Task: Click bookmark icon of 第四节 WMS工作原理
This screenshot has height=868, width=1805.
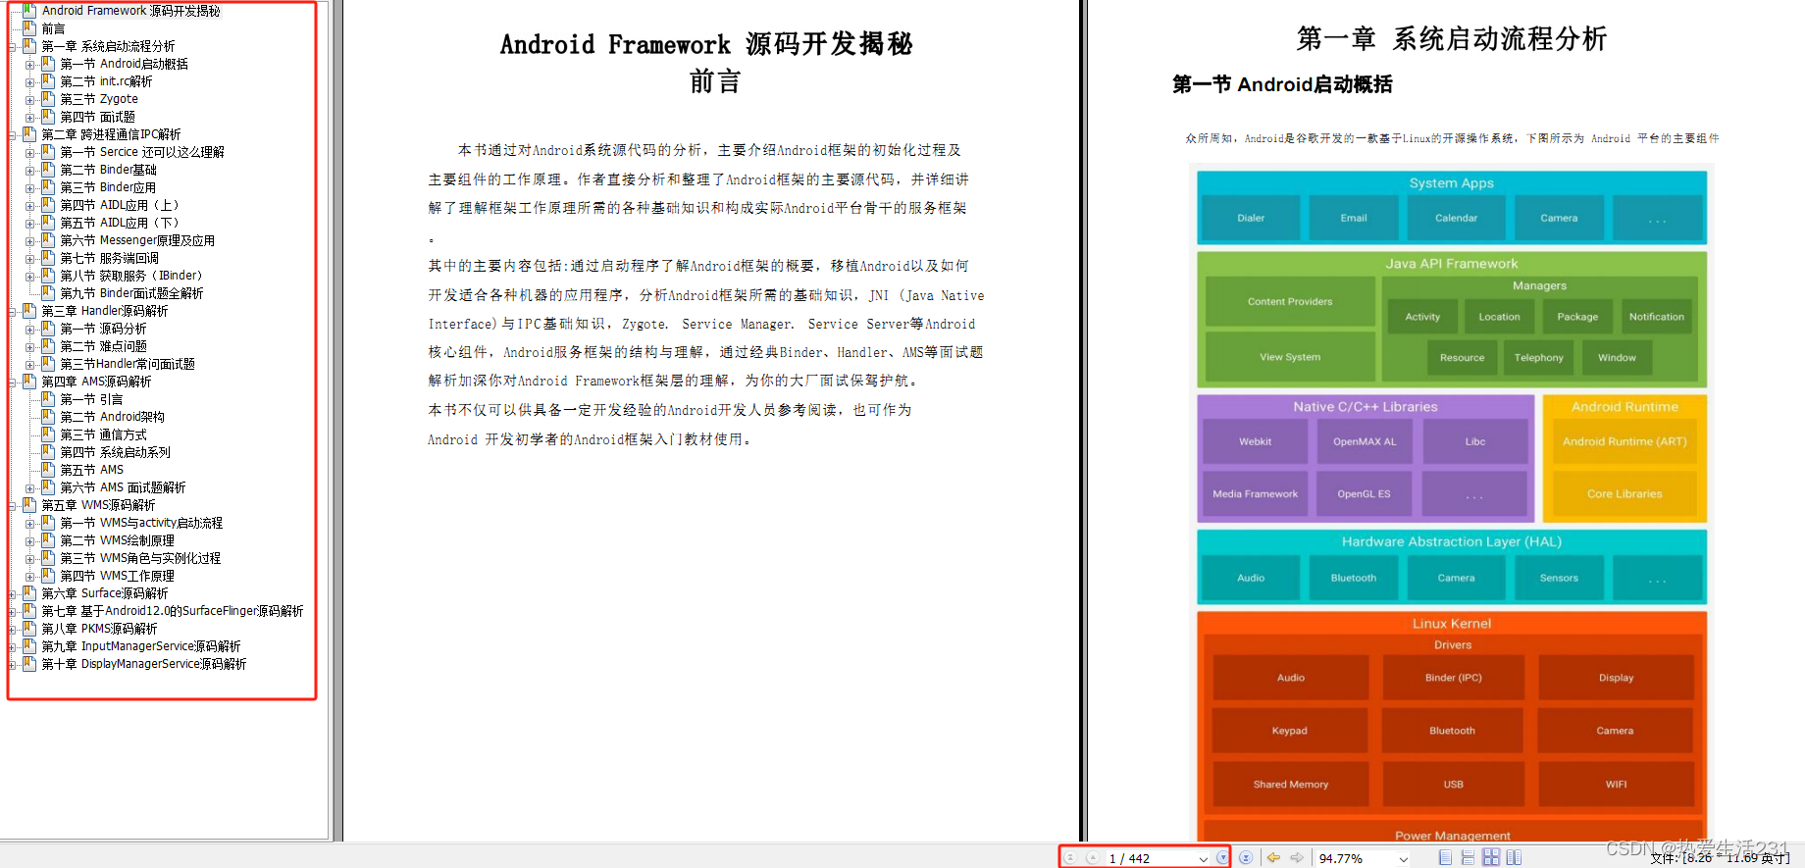Action: point(48,576)
